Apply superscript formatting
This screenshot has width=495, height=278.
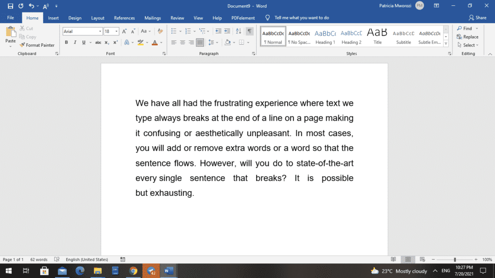click(x=115, y=42)
